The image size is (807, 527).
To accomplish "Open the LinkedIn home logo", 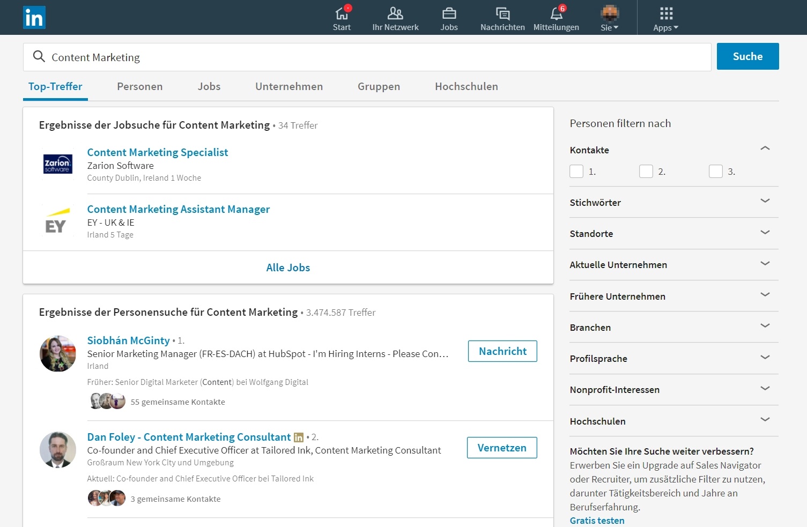I will [34, 18].
